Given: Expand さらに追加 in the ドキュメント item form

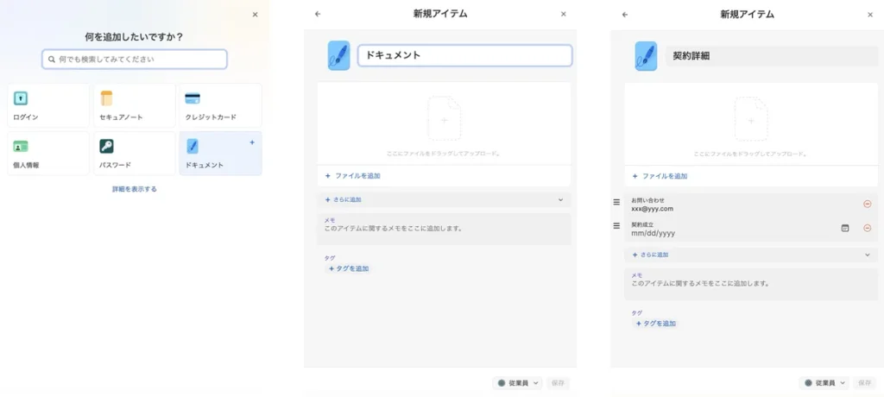Looking at the screenshot, I should (443, 199).
